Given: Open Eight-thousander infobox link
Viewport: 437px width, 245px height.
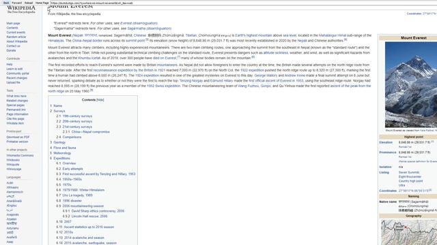Looking at the screenshot, I should pyautogui.click(x=410, y=177).
